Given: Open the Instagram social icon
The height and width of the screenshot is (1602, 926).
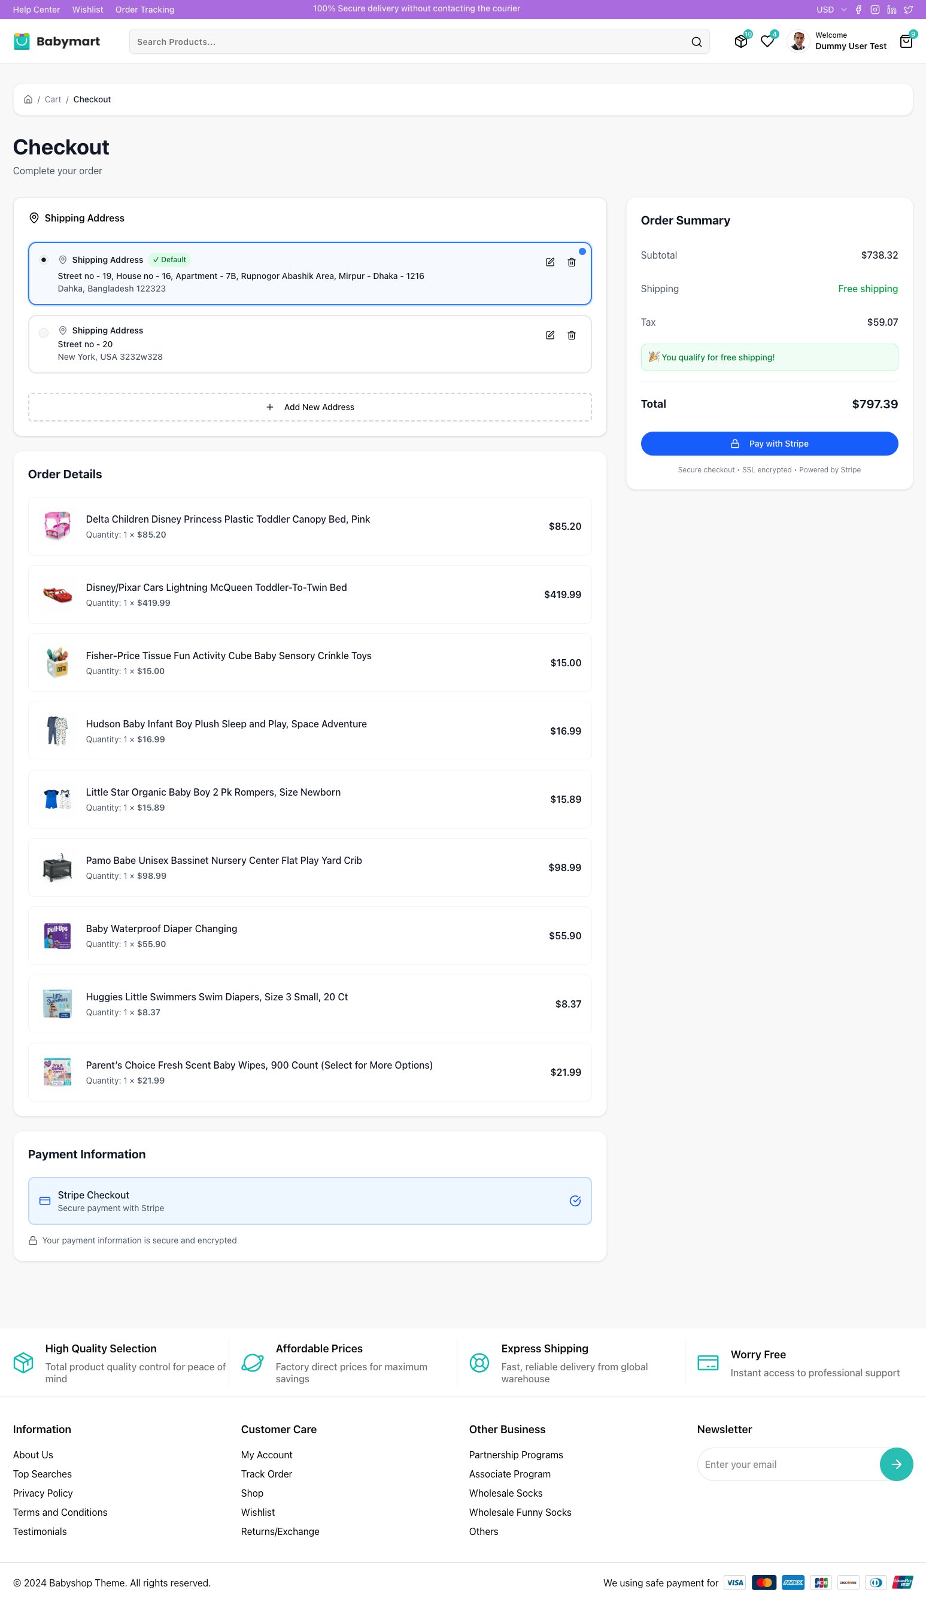Looking at the screenshot, I should point(875,10).
